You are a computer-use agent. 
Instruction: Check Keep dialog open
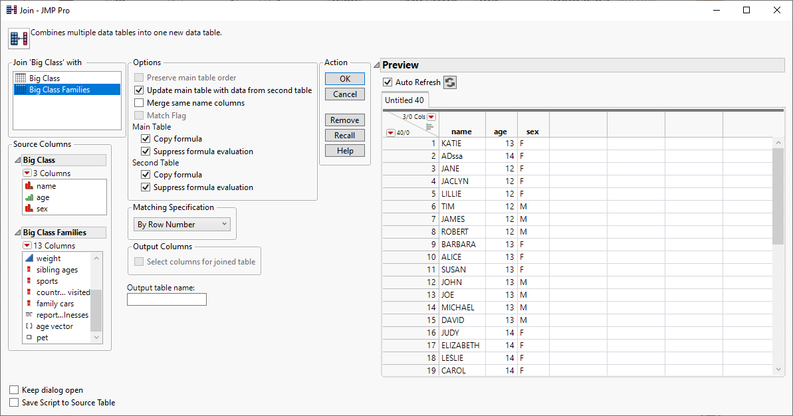pyautogui.click(x=15, y=390)
